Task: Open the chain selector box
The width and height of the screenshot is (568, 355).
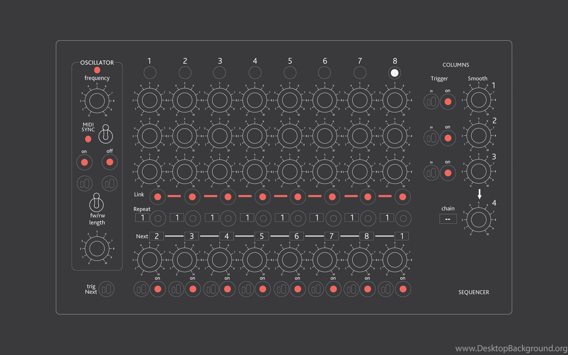Action: [448, 219]
